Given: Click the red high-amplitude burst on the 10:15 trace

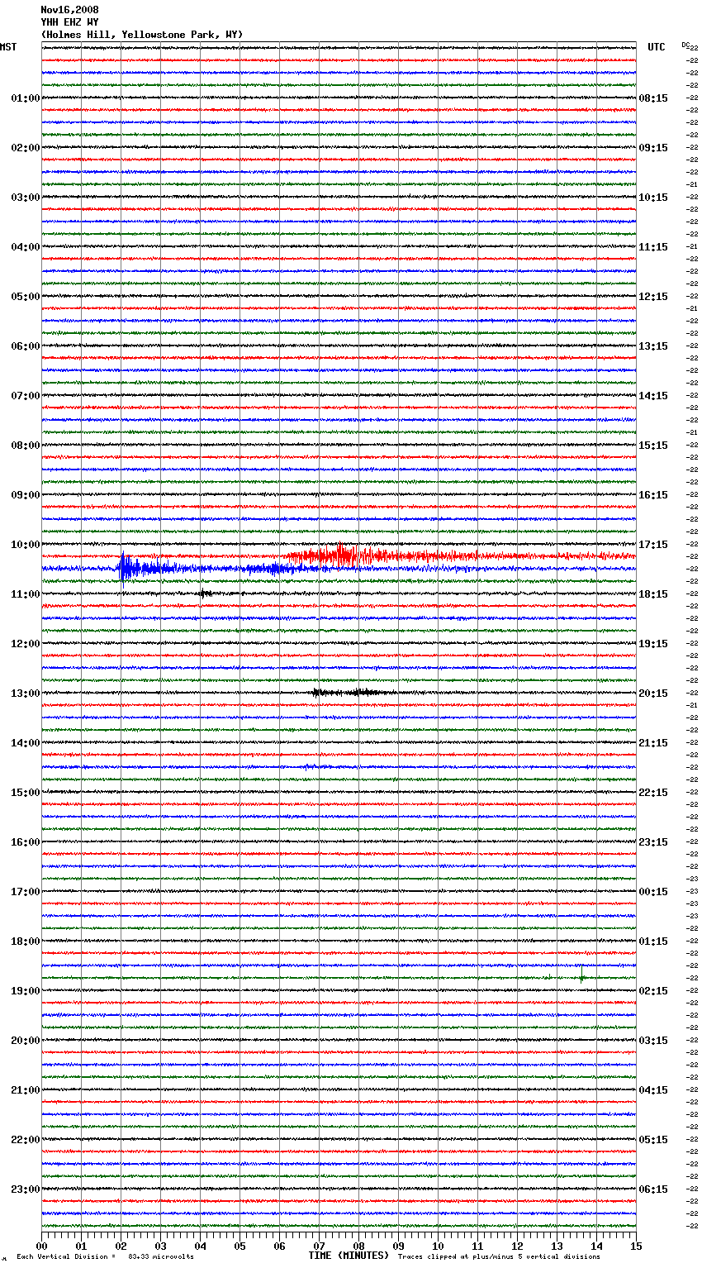Looking at the screenshot, I should 343,555.
